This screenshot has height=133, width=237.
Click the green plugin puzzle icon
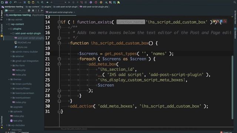[118, 2]
